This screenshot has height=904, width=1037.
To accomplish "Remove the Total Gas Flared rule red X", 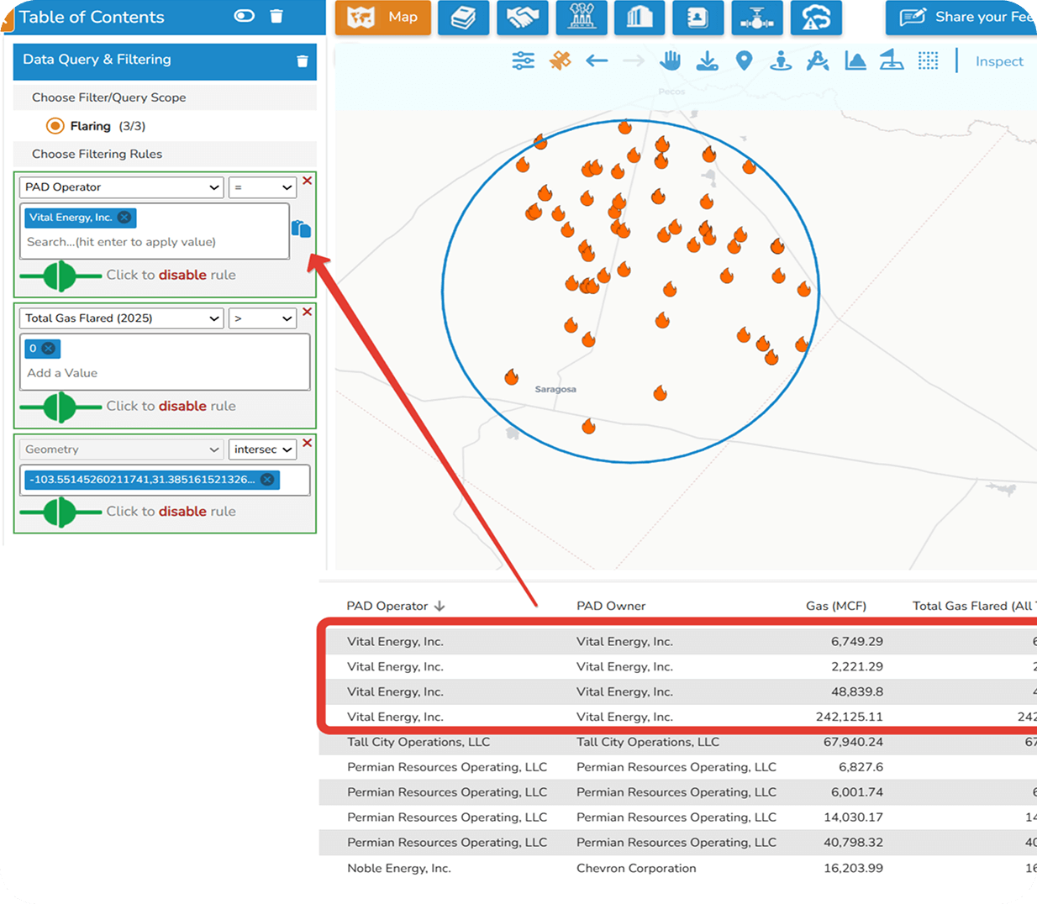I will tap(308, 312).
